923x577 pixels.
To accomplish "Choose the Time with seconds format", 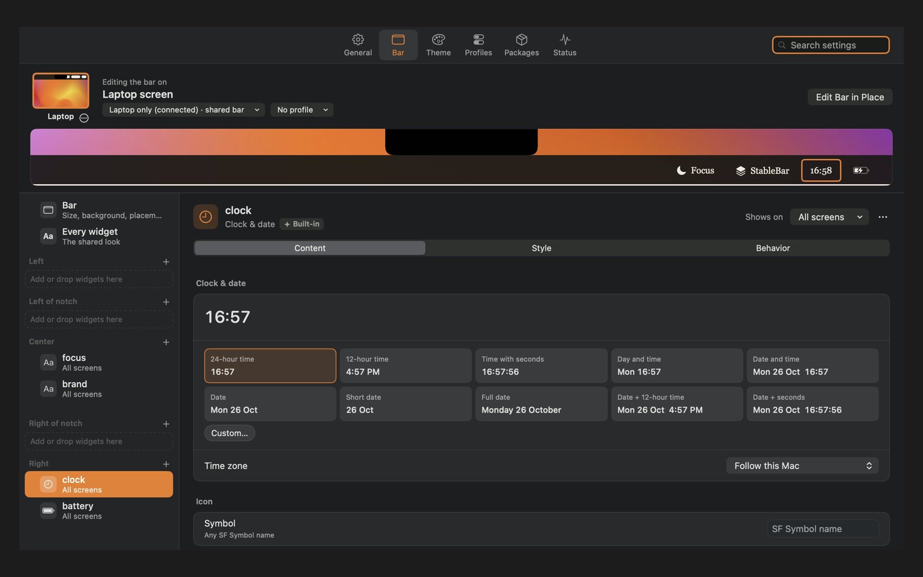I will point(541,366).
